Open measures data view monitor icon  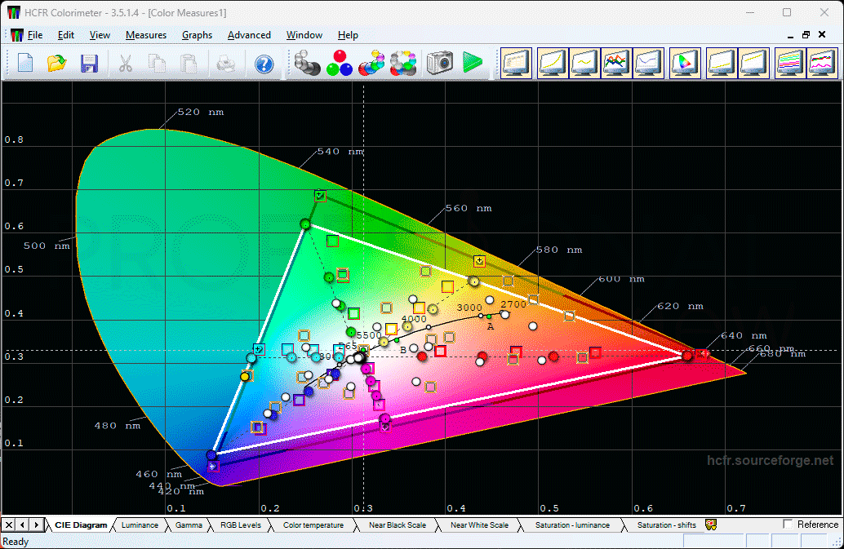pyautogui.click(x=516, y=63)
